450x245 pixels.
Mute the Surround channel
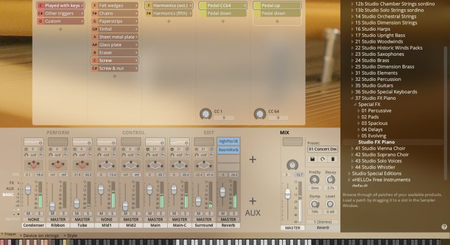200,213
